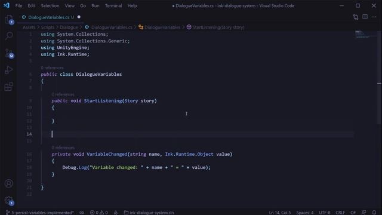Open the Accounts menu icon
This screenshot has width=382, height=215.
point(9,183)
